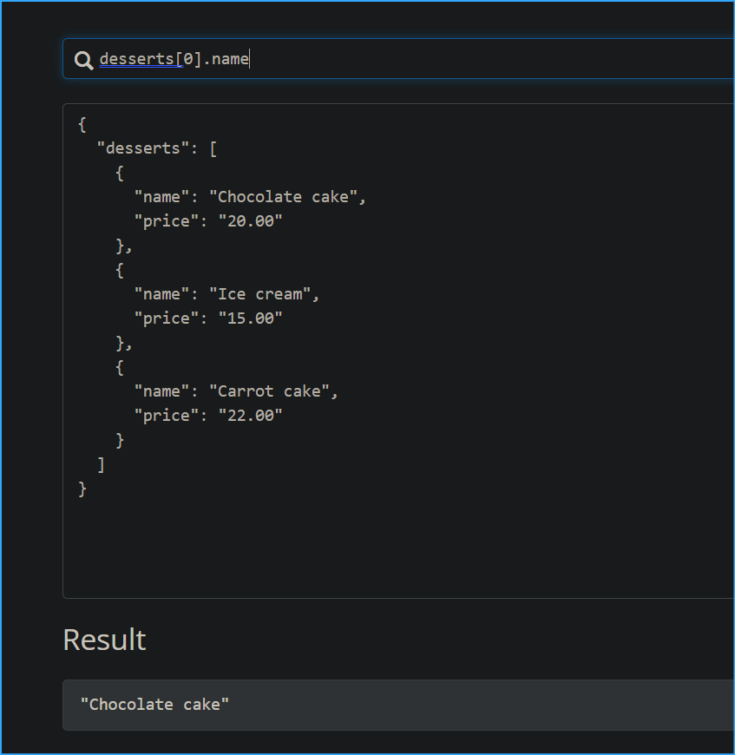Click the magnifying glass search icon
The width and height of the screenshot is (735, 755).
point(83,60)
